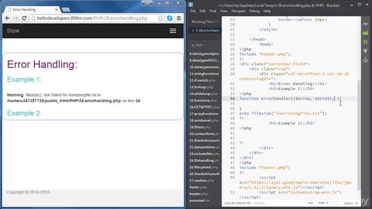The height and width of the screenshot is (209, 372).
Task: Open Chrome hamburger menu
Action: click(x=178, y=18)
